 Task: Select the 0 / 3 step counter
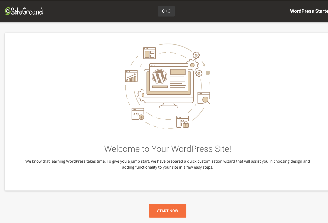[x=166, y=11]
